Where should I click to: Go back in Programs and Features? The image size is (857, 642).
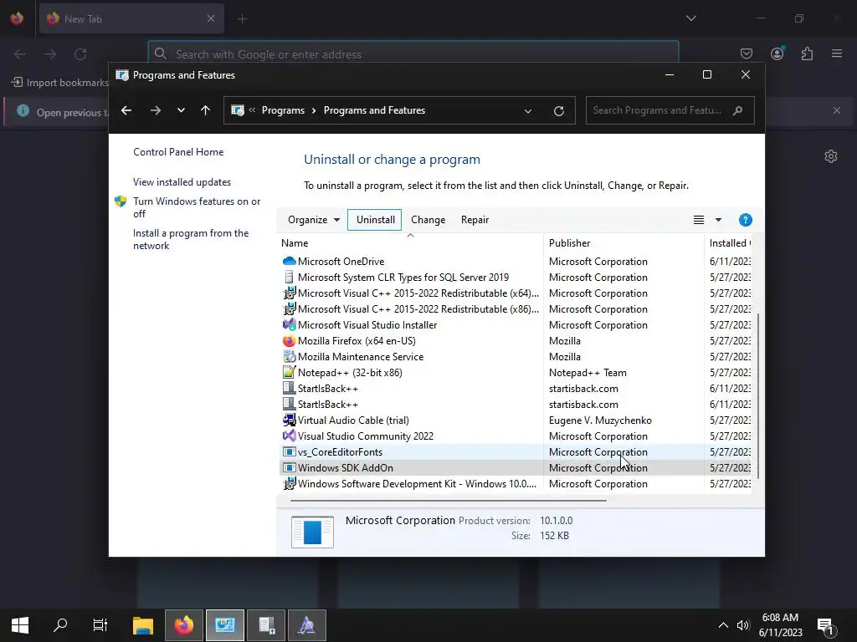tap(126, 110)
